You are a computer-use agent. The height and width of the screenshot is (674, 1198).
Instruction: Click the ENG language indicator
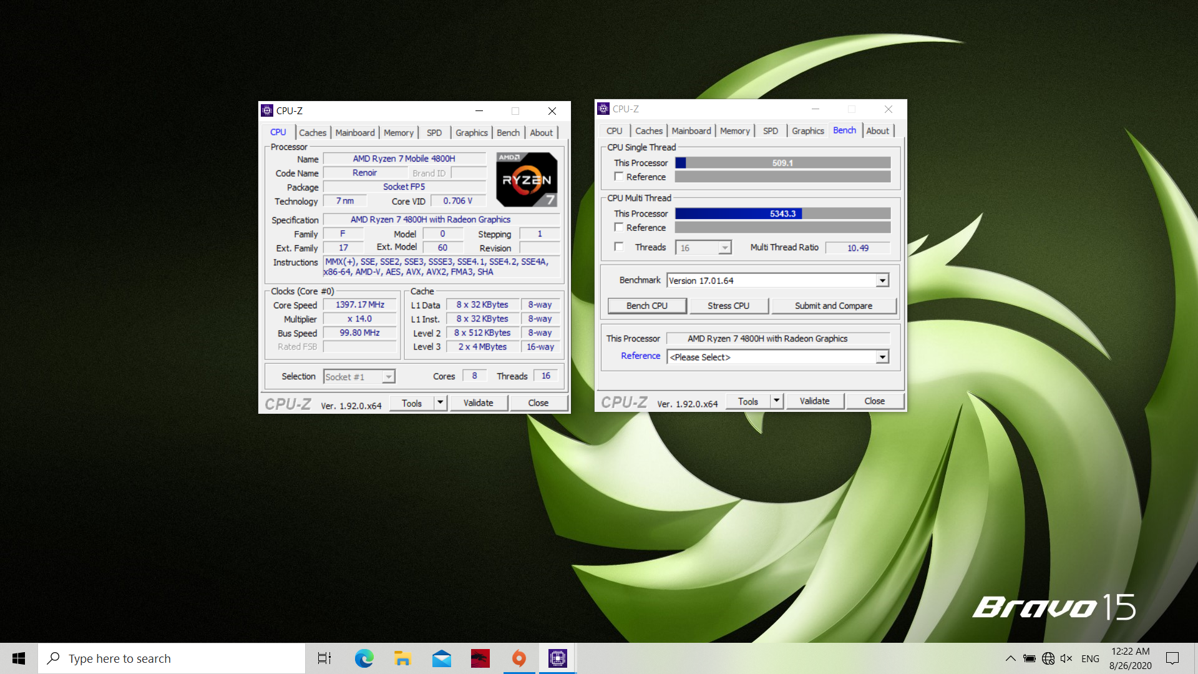(1090, 658)
